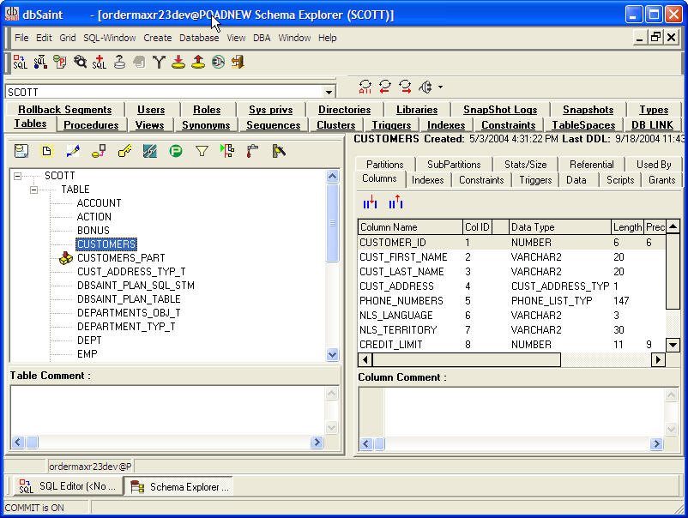Image resolution: width=688 pixels, height=518 pixels.
Task: Click the green circular plug icon
Action: tap(218, 63)
